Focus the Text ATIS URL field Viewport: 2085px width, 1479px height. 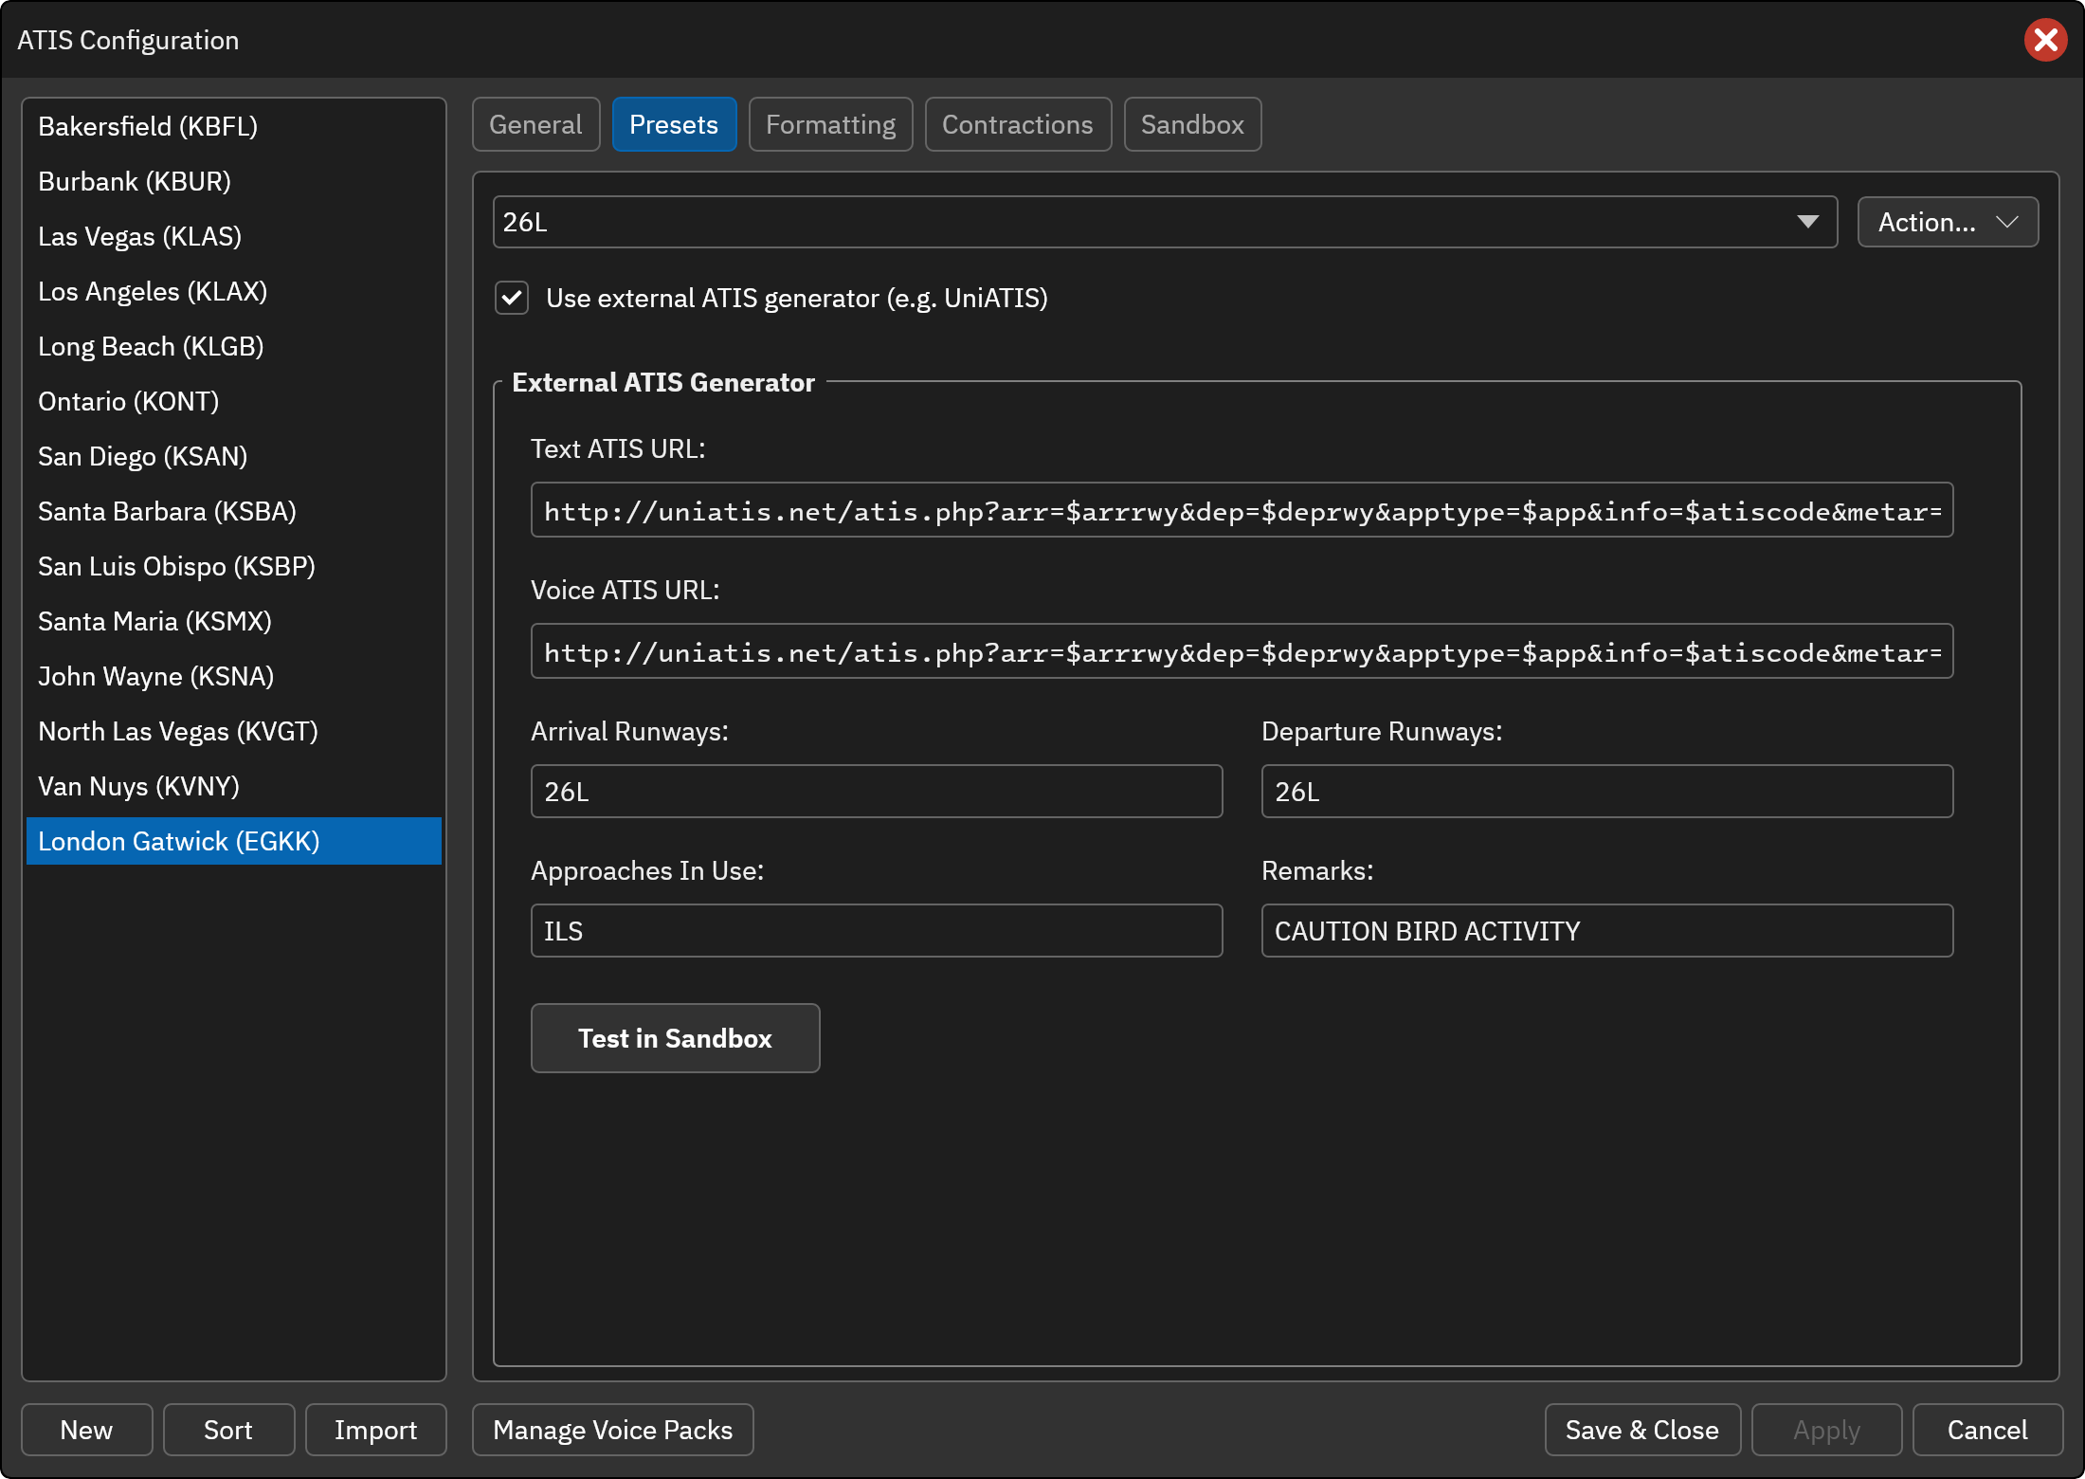(x=1242, y=511)
